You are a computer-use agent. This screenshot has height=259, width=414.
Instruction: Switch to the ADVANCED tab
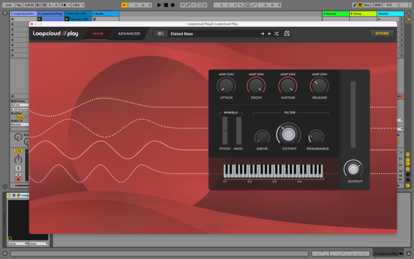pos(129,34)
